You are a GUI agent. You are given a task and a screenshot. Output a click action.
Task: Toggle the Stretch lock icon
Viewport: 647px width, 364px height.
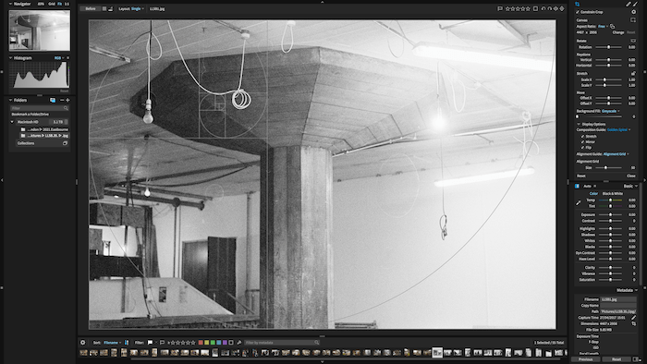(633, 73)
